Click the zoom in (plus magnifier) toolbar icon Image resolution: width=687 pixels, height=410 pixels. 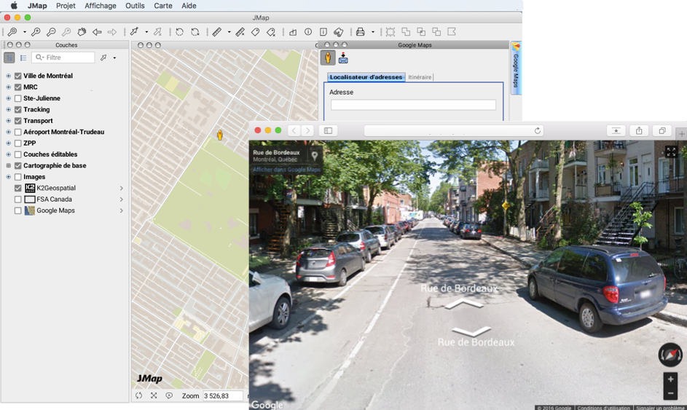(36, 32)
